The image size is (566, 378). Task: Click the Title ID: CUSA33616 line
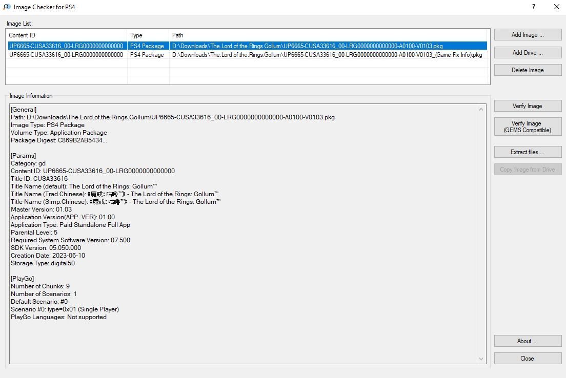click(39, 179)
